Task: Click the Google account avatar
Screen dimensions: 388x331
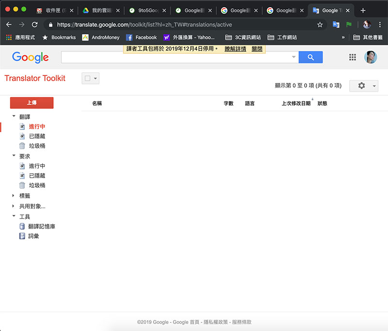Action: click(370, 57)
